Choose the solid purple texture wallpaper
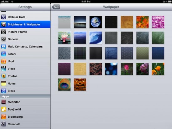The height and width of the screenshot is (129, 172). (64, 69)
